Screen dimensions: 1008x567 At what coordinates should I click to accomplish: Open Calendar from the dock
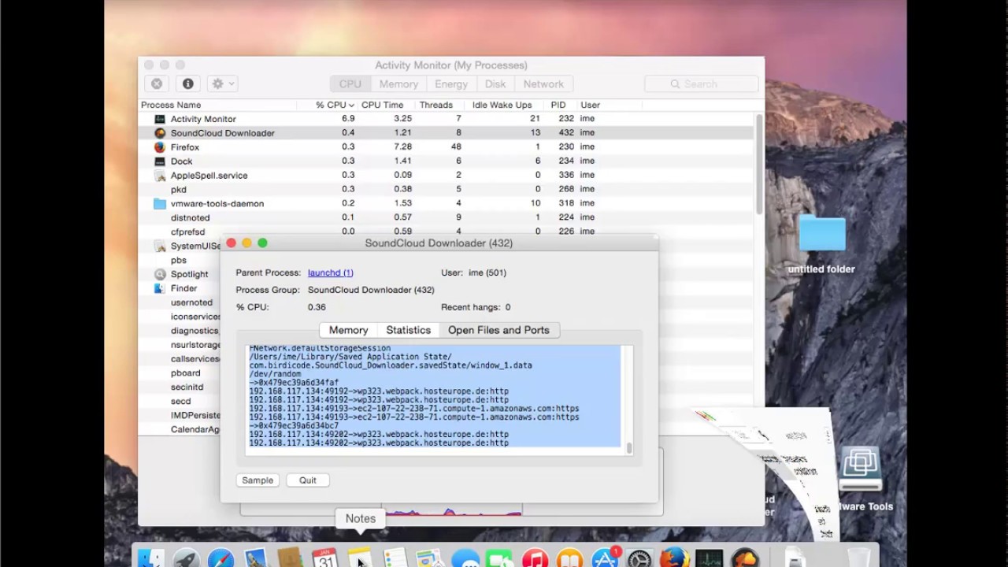click(x=325, y=558)
